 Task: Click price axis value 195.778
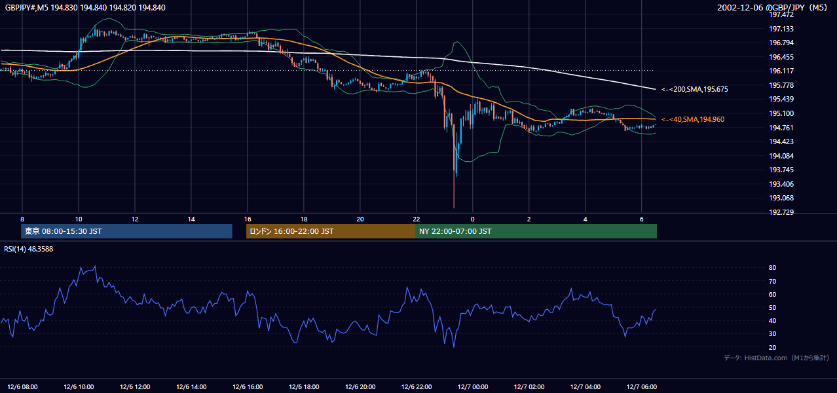[x=781, y=85]
